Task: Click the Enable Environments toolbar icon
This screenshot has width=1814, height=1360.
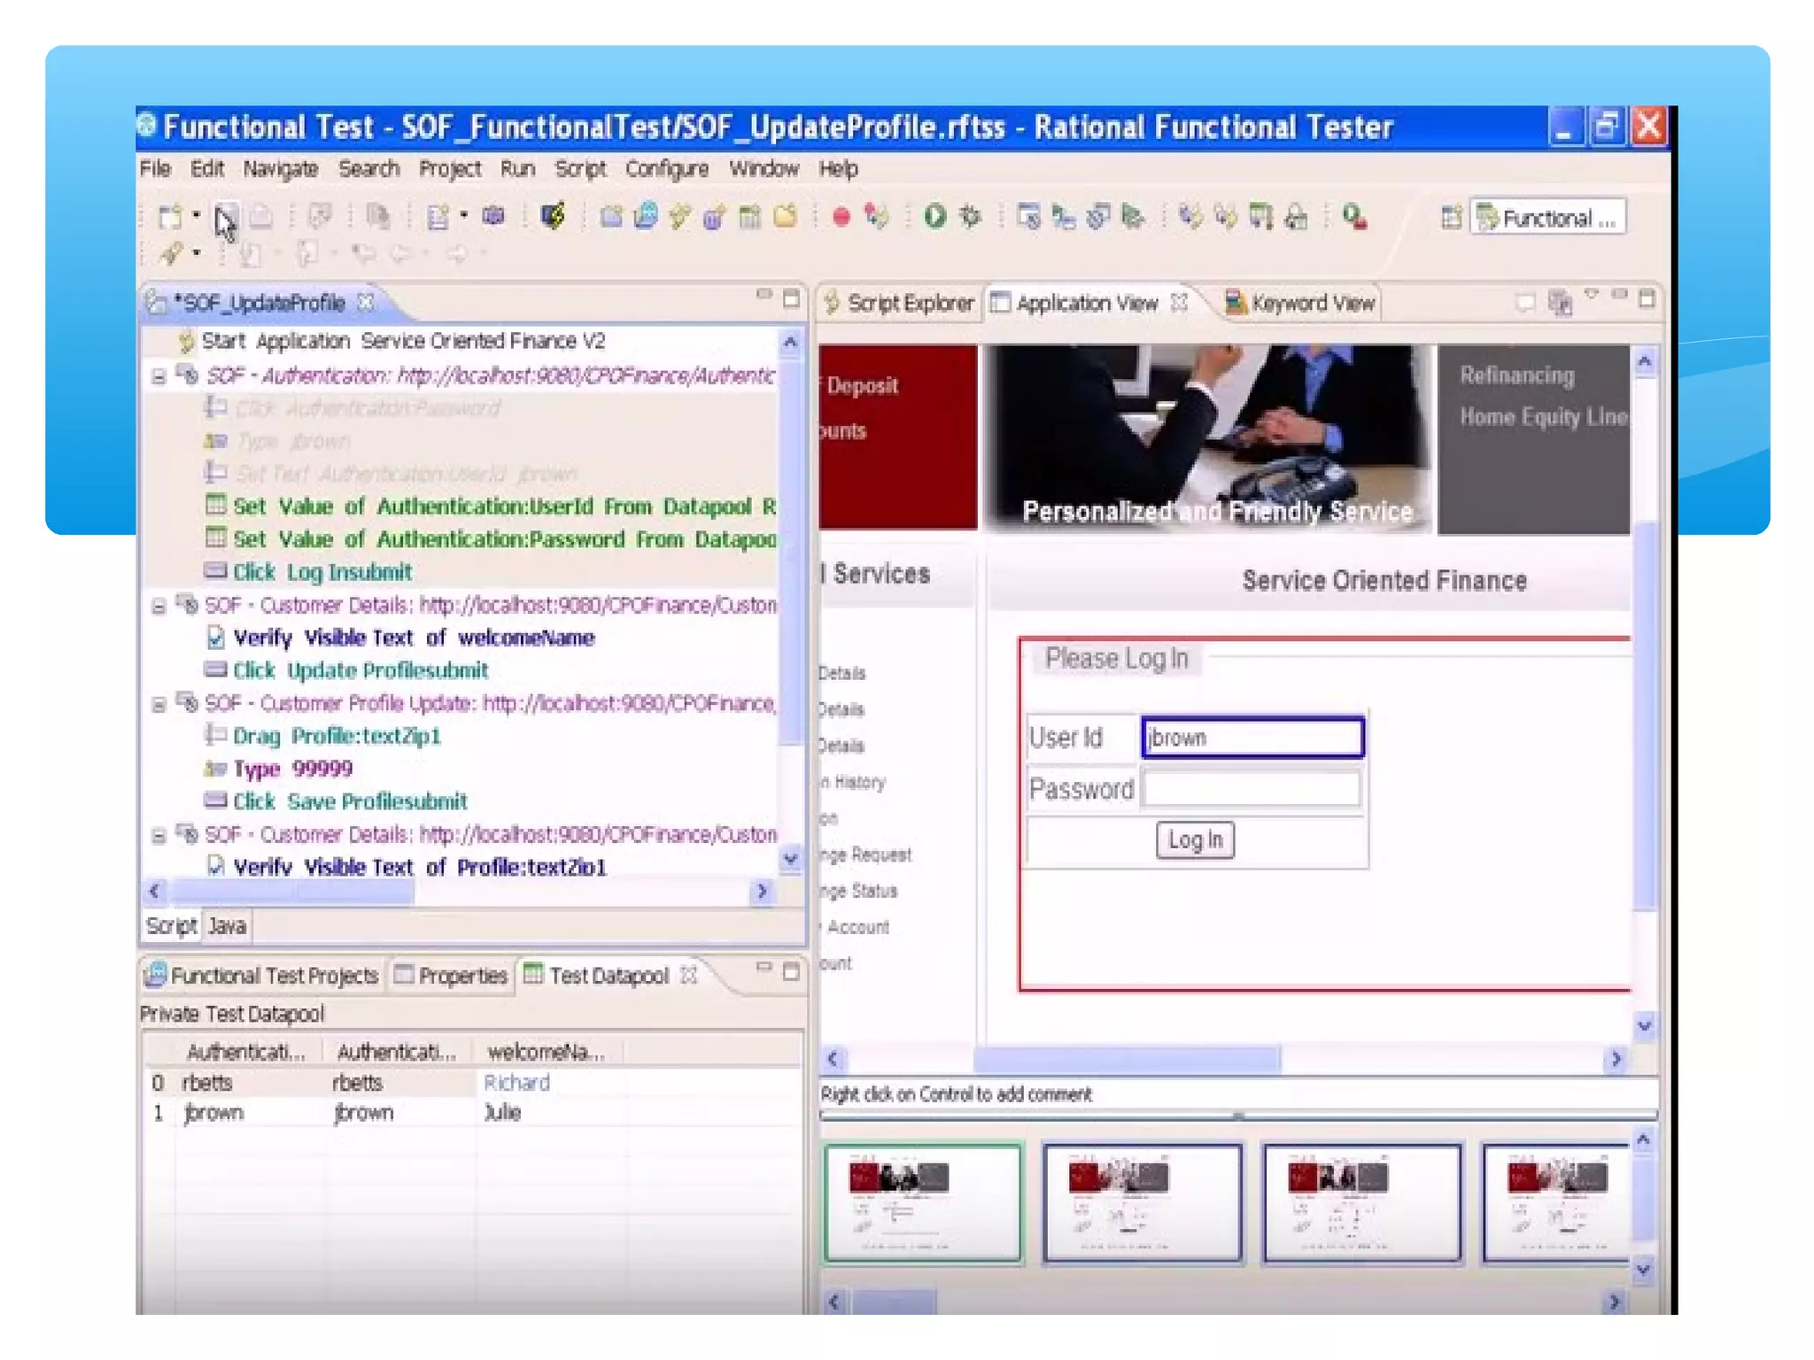Action: [552, 217]
